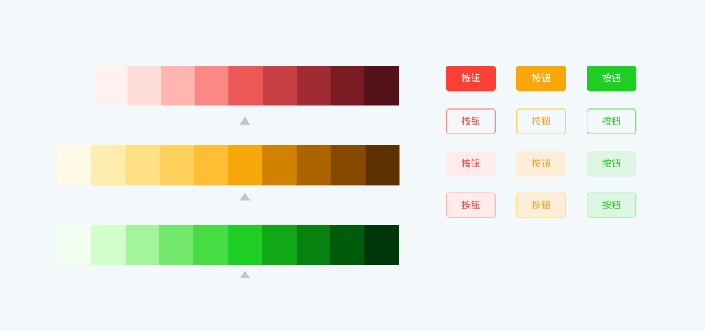Pick the lightest pink swatch in red palette
The image size is (705, 331).
click(x=111, y=86)
